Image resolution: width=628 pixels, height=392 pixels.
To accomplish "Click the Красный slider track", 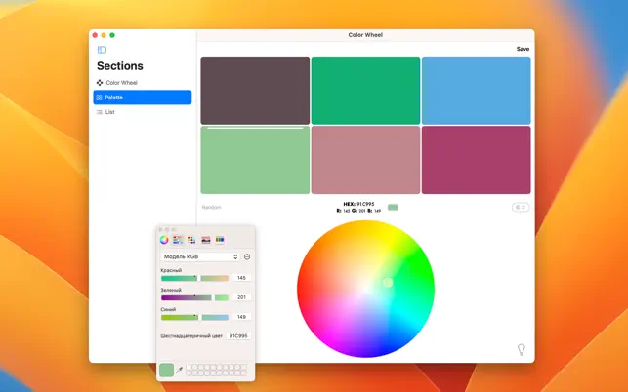I will pyautogui.click(x=194, y=278).
